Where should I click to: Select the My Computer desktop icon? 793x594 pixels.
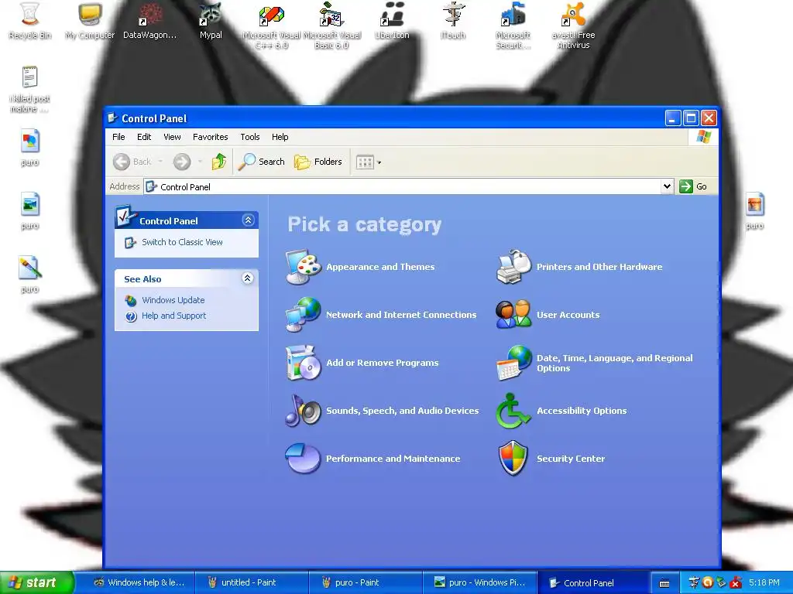(90, 22)
